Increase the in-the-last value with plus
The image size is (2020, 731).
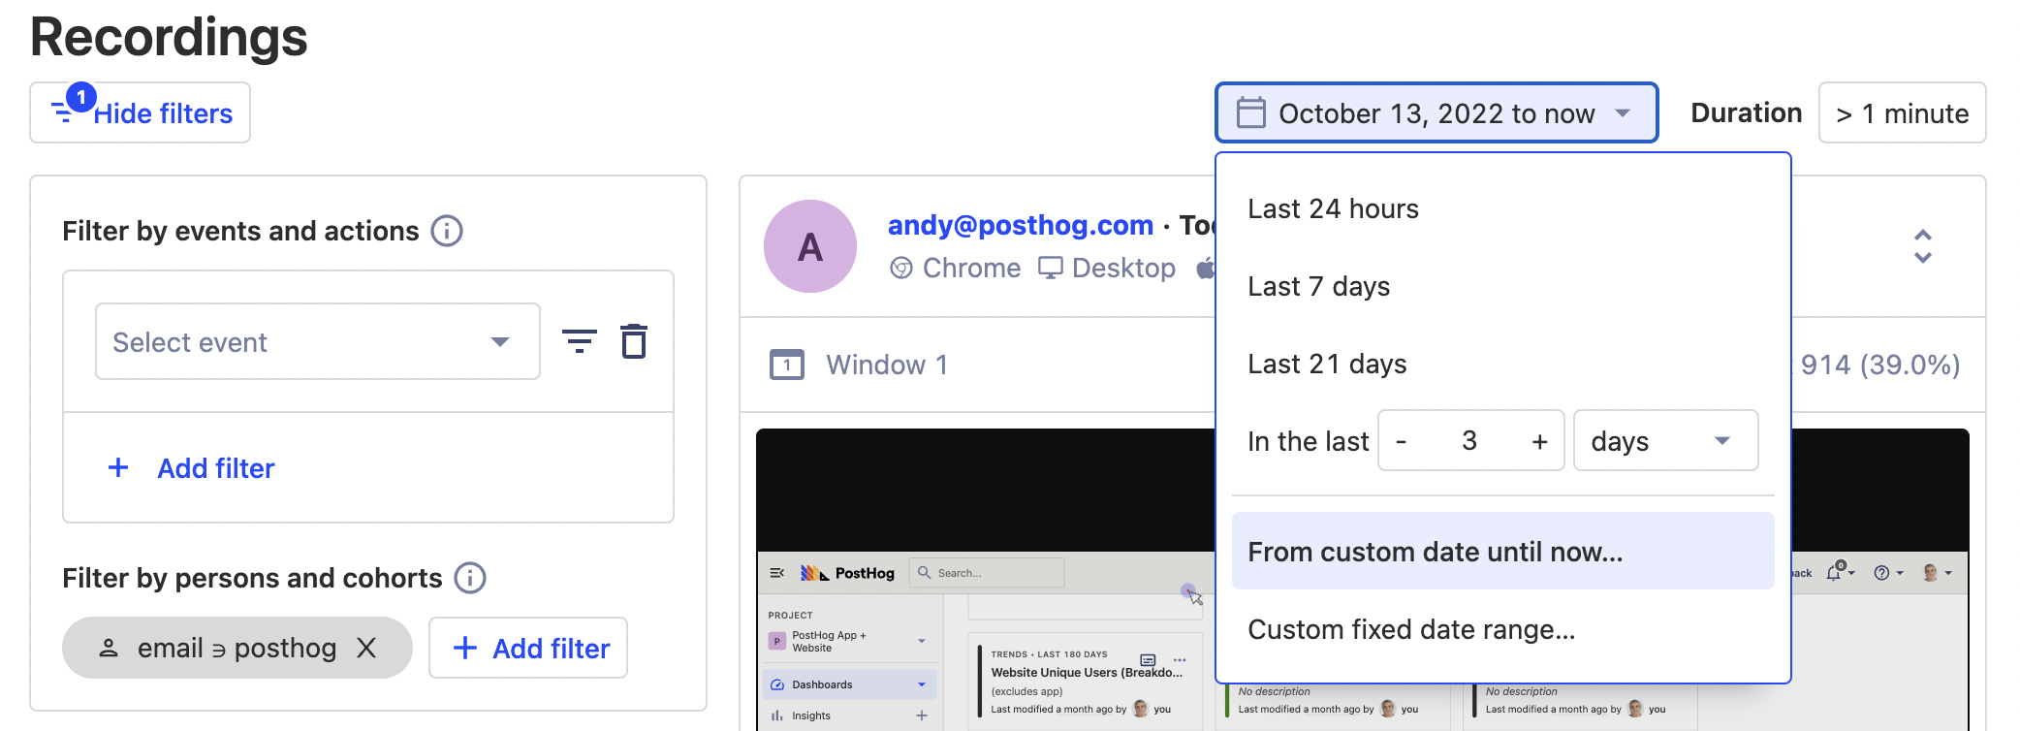(1539, 441)
